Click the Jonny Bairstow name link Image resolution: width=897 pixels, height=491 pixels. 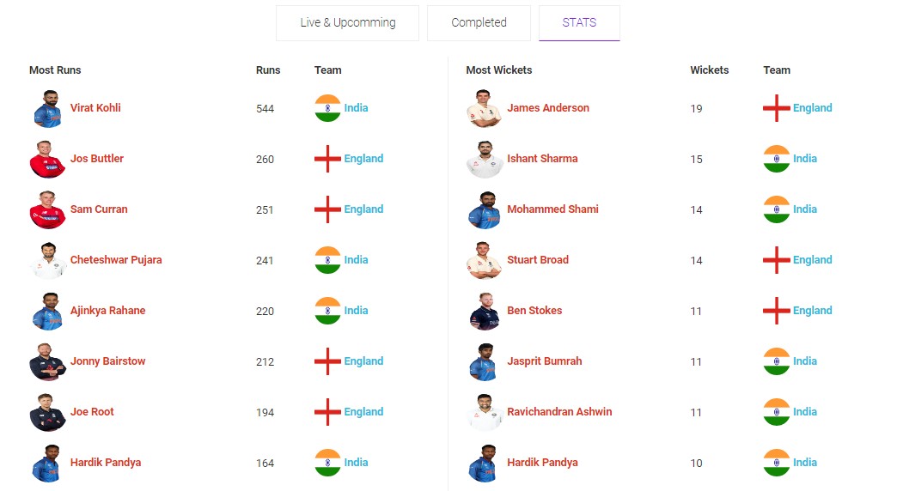108,361
